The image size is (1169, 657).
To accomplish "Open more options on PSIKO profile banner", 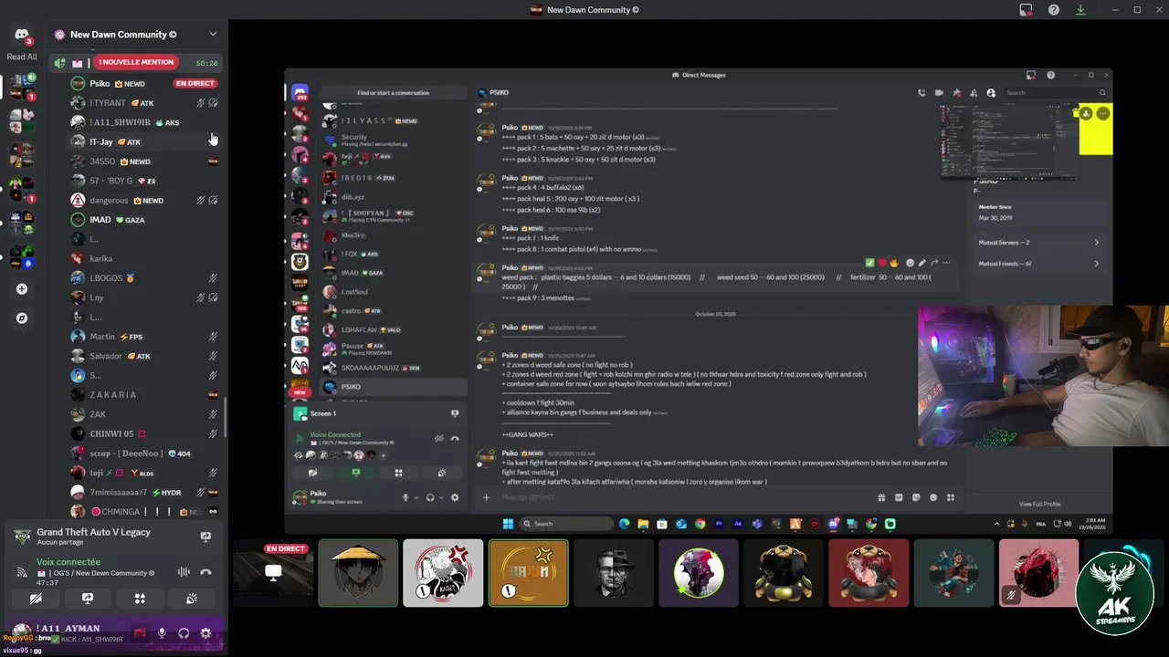I will point(1103,113).
